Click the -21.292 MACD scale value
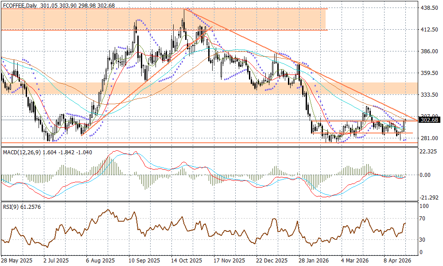 429,198
